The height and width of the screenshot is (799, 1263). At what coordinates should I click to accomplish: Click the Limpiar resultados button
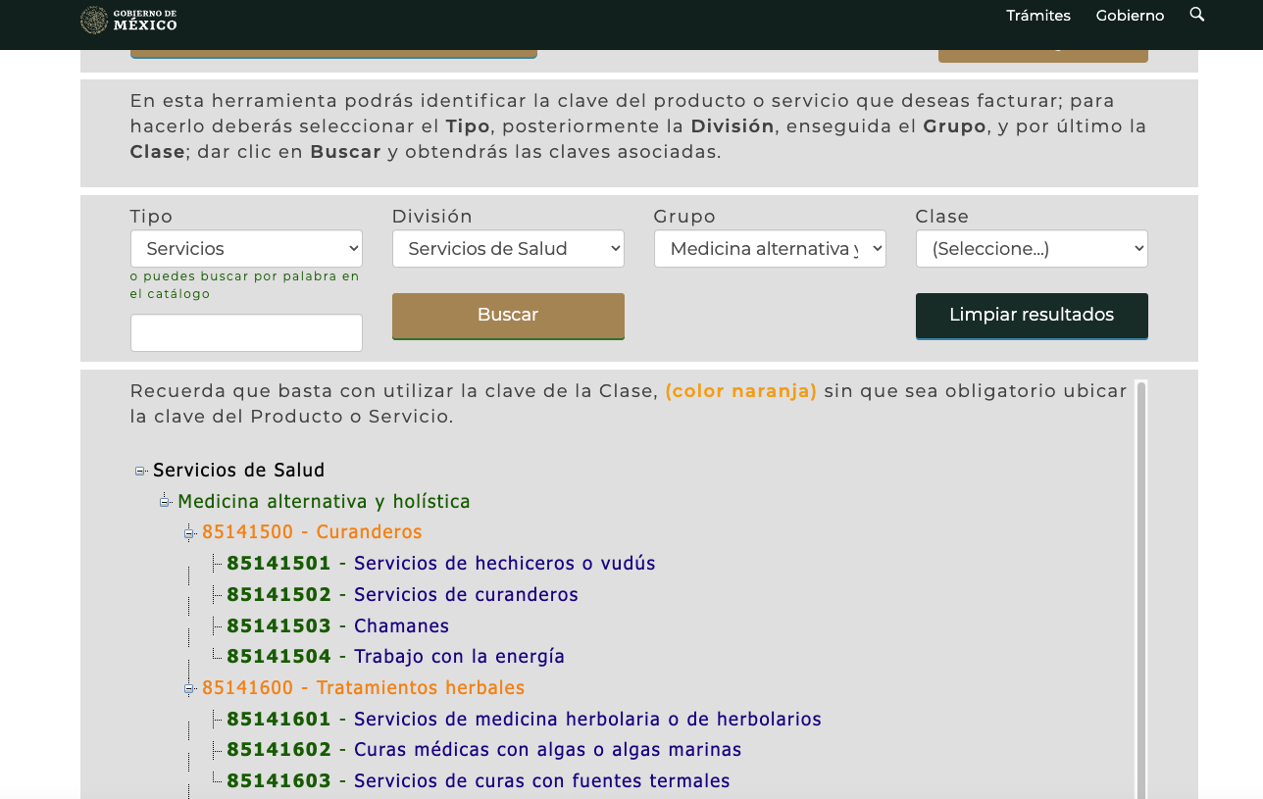[1032, 316]
